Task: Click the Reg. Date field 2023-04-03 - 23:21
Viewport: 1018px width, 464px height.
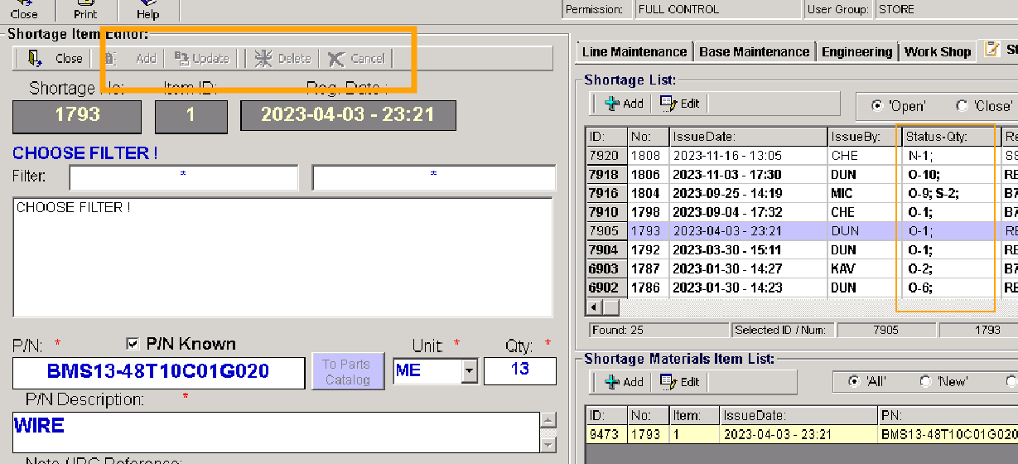Action: pos(348,116)
